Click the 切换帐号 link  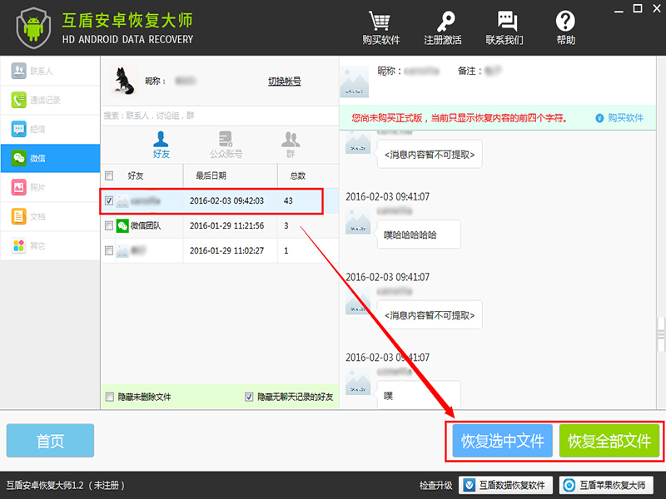click(284, 81)
